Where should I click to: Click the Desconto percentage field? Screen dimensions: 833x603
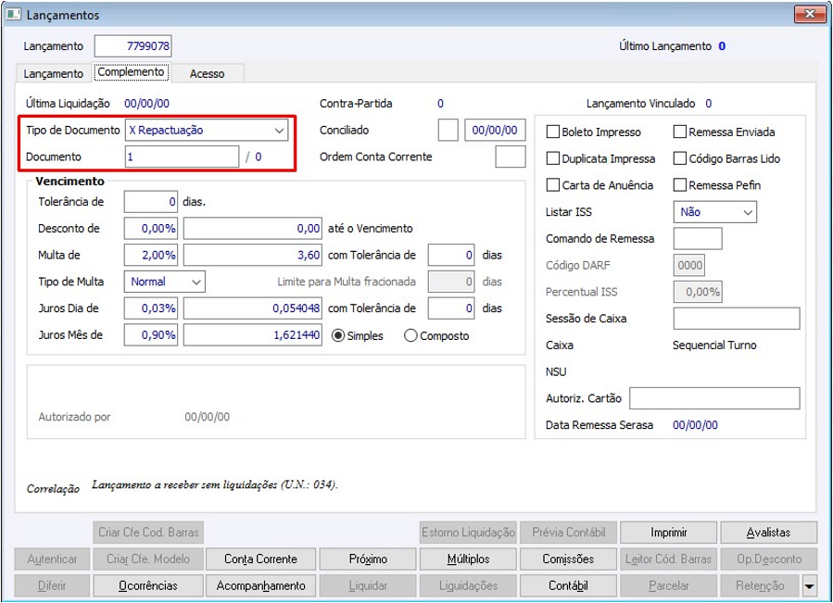click(x=151, y=229)
